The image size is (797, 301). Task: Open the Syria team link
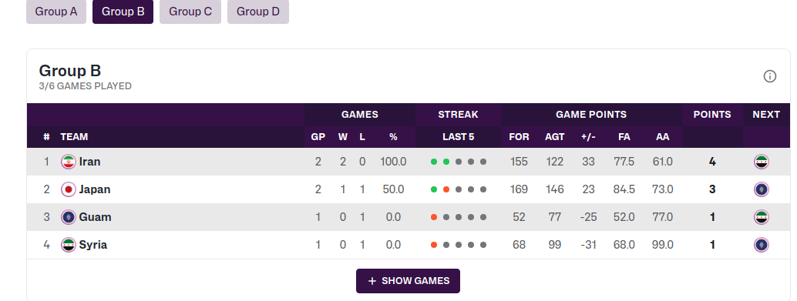tap(93, 245)
